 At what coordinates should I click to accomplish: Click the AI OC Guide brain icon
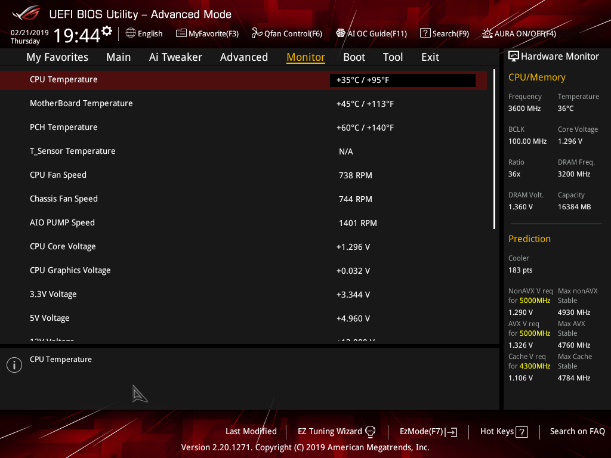click(341, 33)
